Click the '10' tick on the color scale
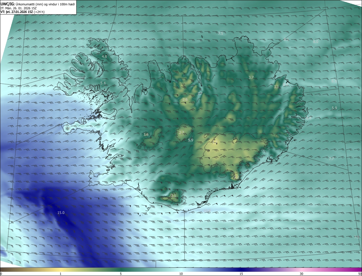 [181, 274]
